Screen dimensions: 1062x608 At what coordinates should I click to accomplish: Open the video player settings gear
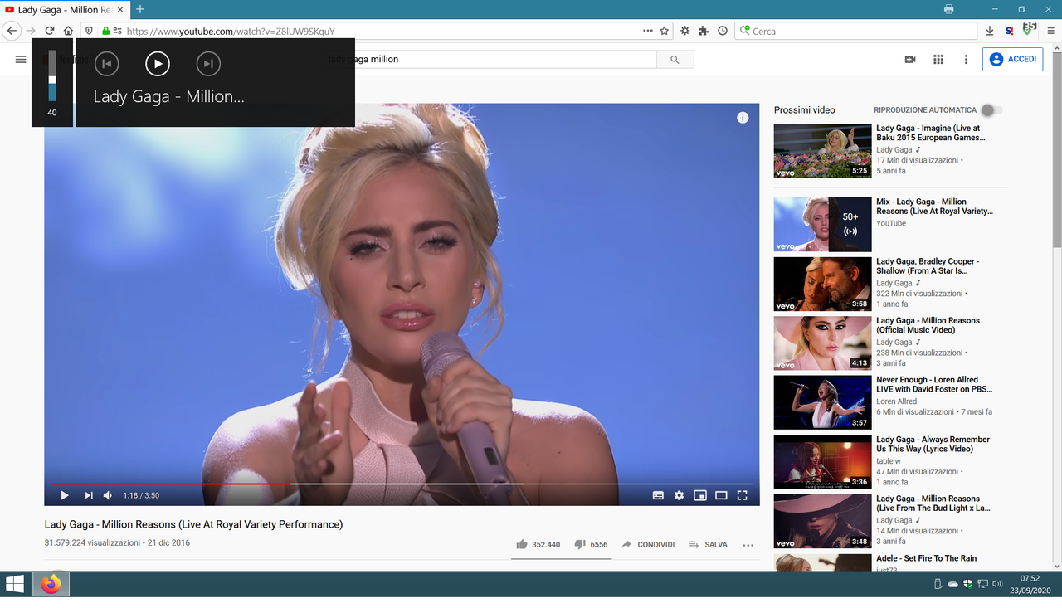click(680, 495)
